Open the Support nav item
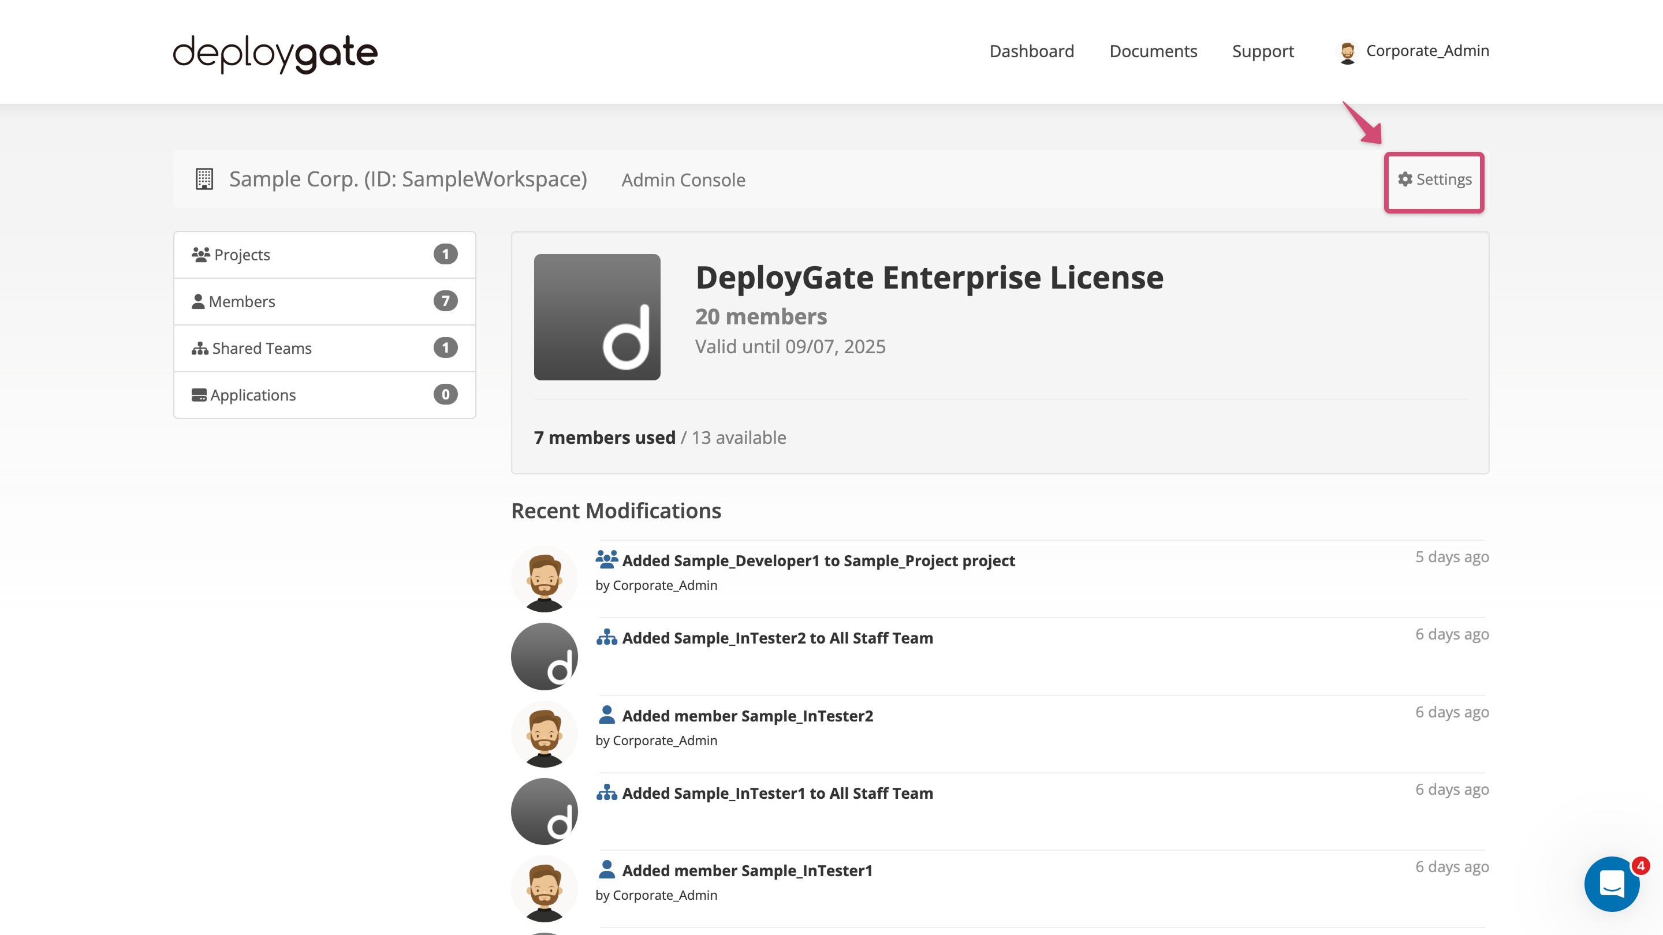 coord(1263,51)
